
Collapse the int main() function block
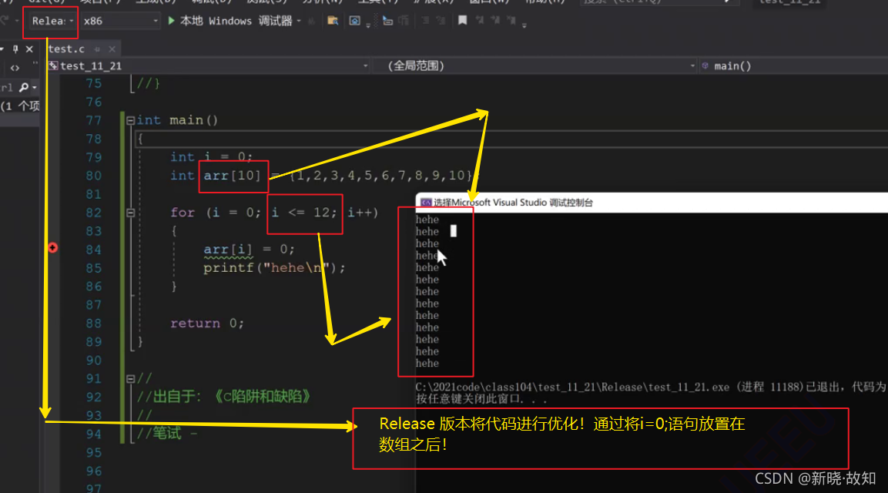coord(130,120)
